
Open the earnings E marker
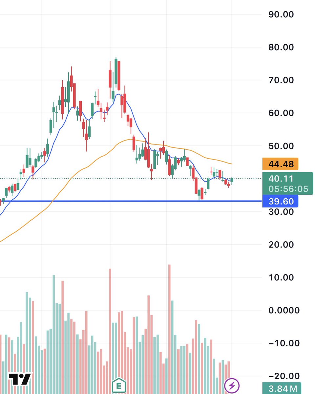coord(119,385)
